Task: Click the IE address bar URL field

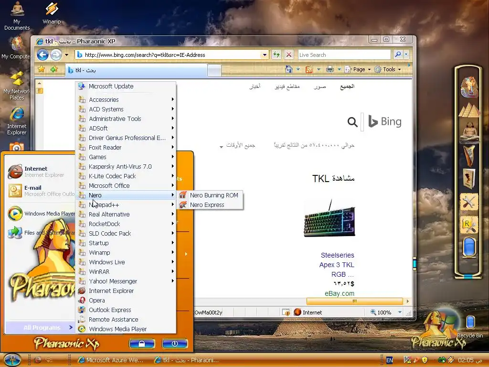Action: (172, 55)
